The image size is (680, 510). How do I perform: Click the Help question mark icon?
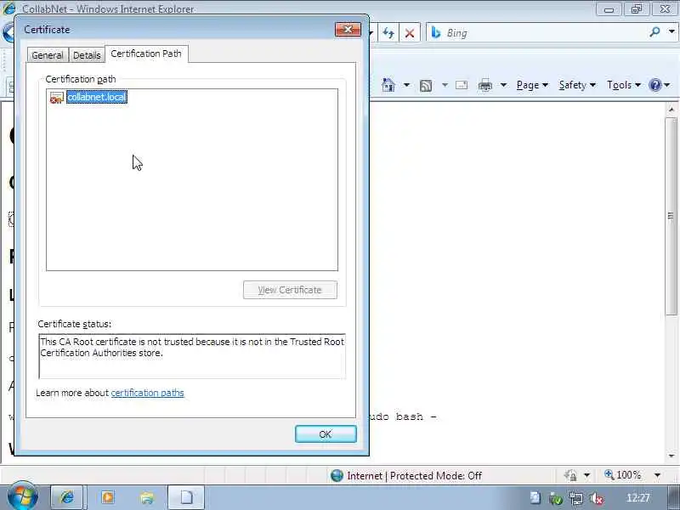654,85
